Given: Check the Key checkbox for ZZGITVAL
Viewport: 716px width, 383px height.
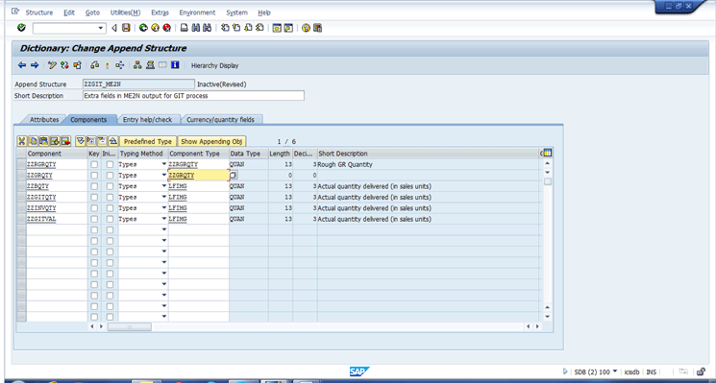Looking at the screenshot, I should tap(94, 219).
